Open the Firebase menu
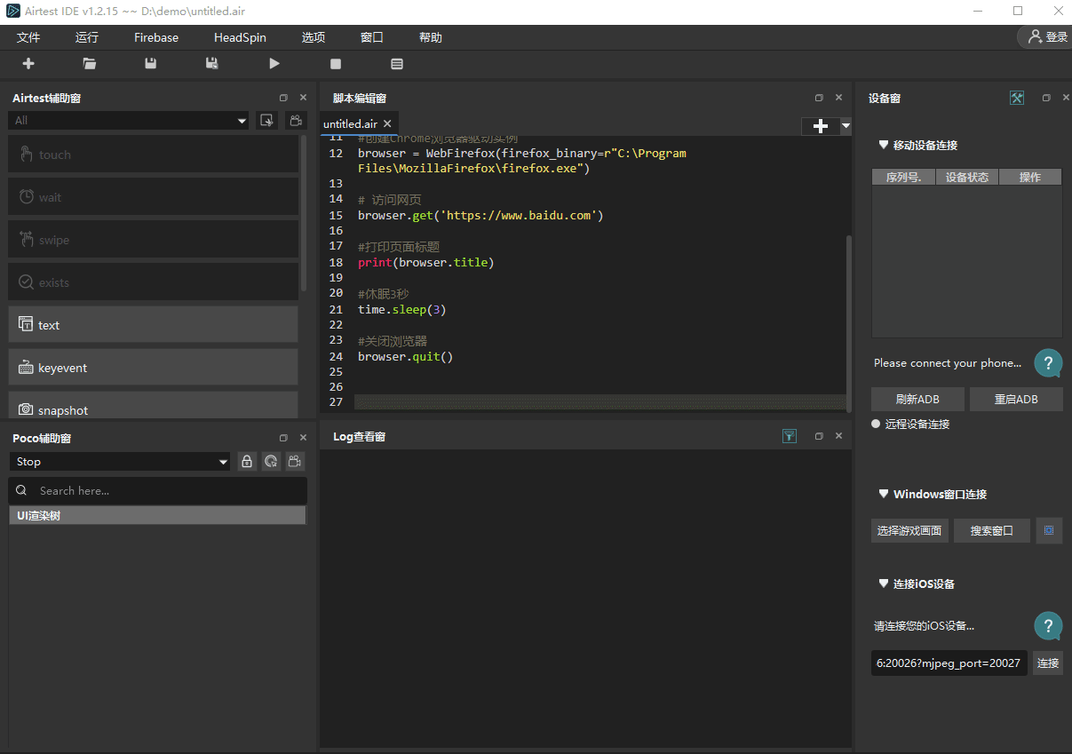This screenshot has height=754, width=1072. [156, 37]
